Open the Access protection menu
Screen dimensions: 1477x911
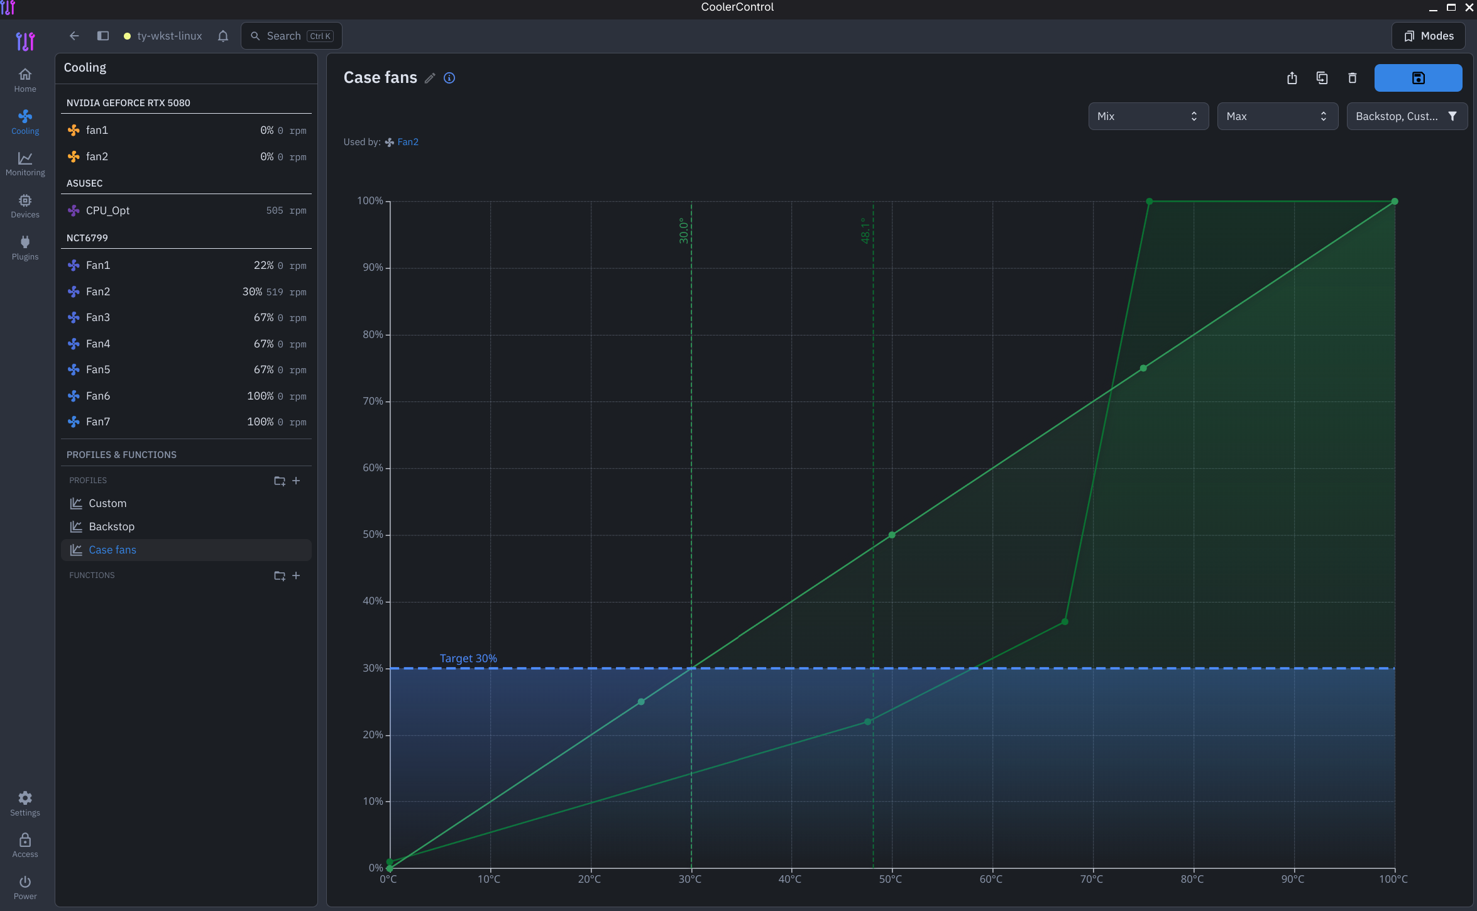click(25, 846)
